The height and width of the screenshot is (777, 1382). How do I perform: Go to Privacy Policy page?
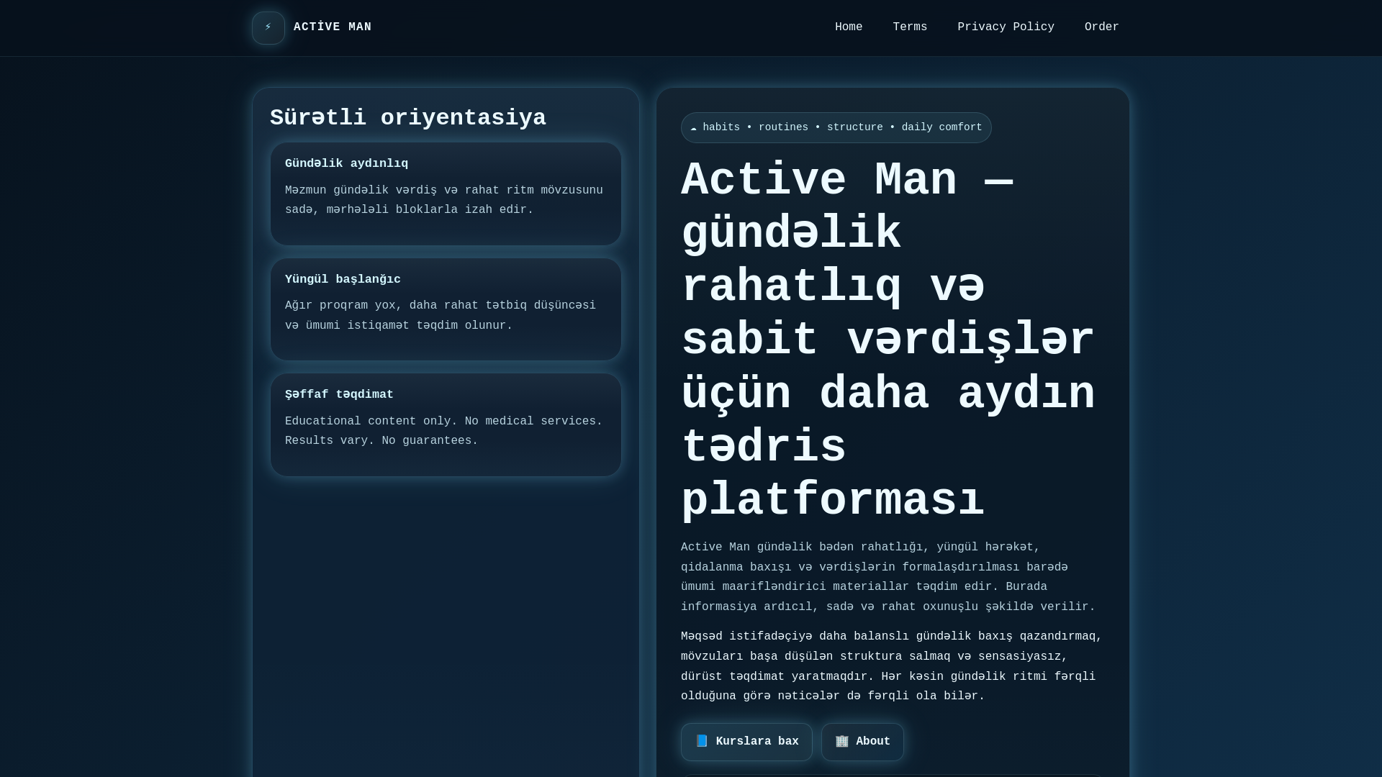(1006, 27)
